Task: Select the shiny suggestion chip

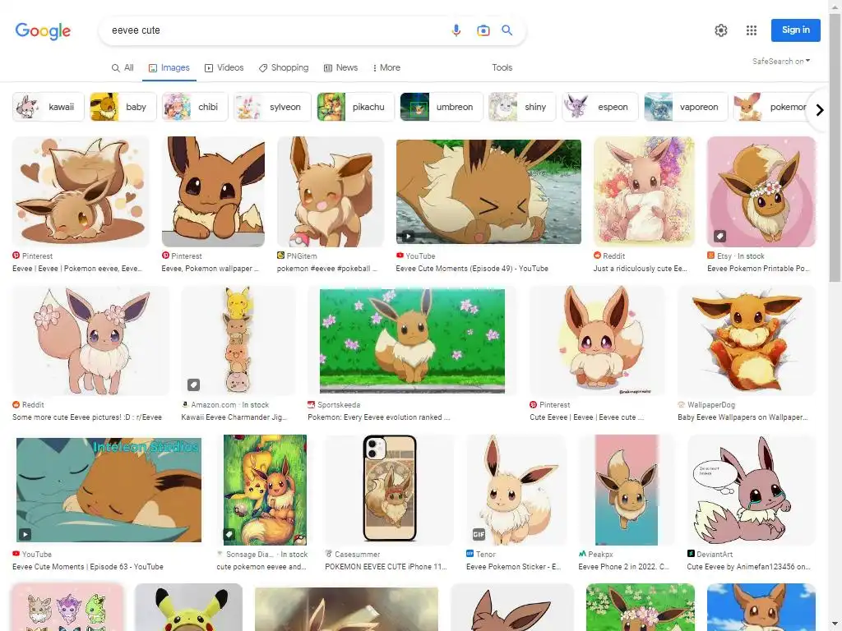Action: [x=522, y=107]
